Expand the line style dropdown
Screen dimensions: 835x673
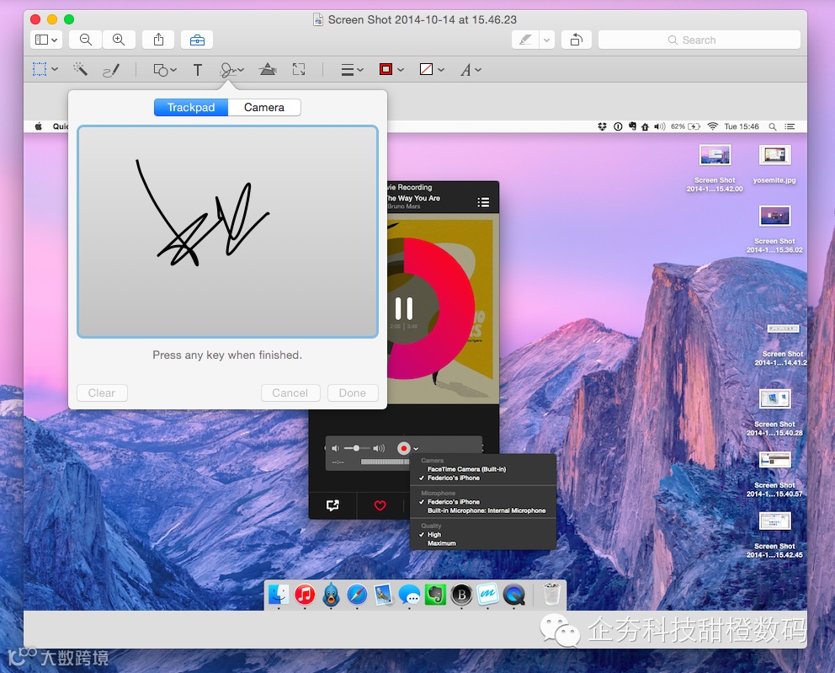click(352, 70)
